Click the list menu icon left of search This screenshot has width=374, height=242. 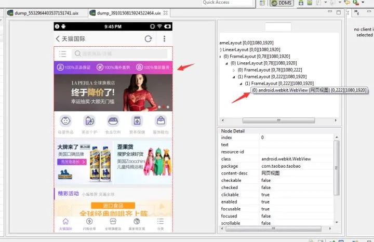[62, 53]
